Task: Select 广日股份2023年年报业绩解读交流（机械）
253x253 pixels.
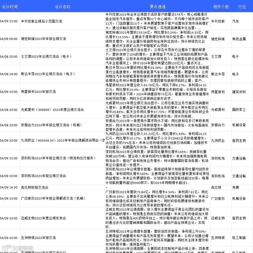Action: click(53, 198)
